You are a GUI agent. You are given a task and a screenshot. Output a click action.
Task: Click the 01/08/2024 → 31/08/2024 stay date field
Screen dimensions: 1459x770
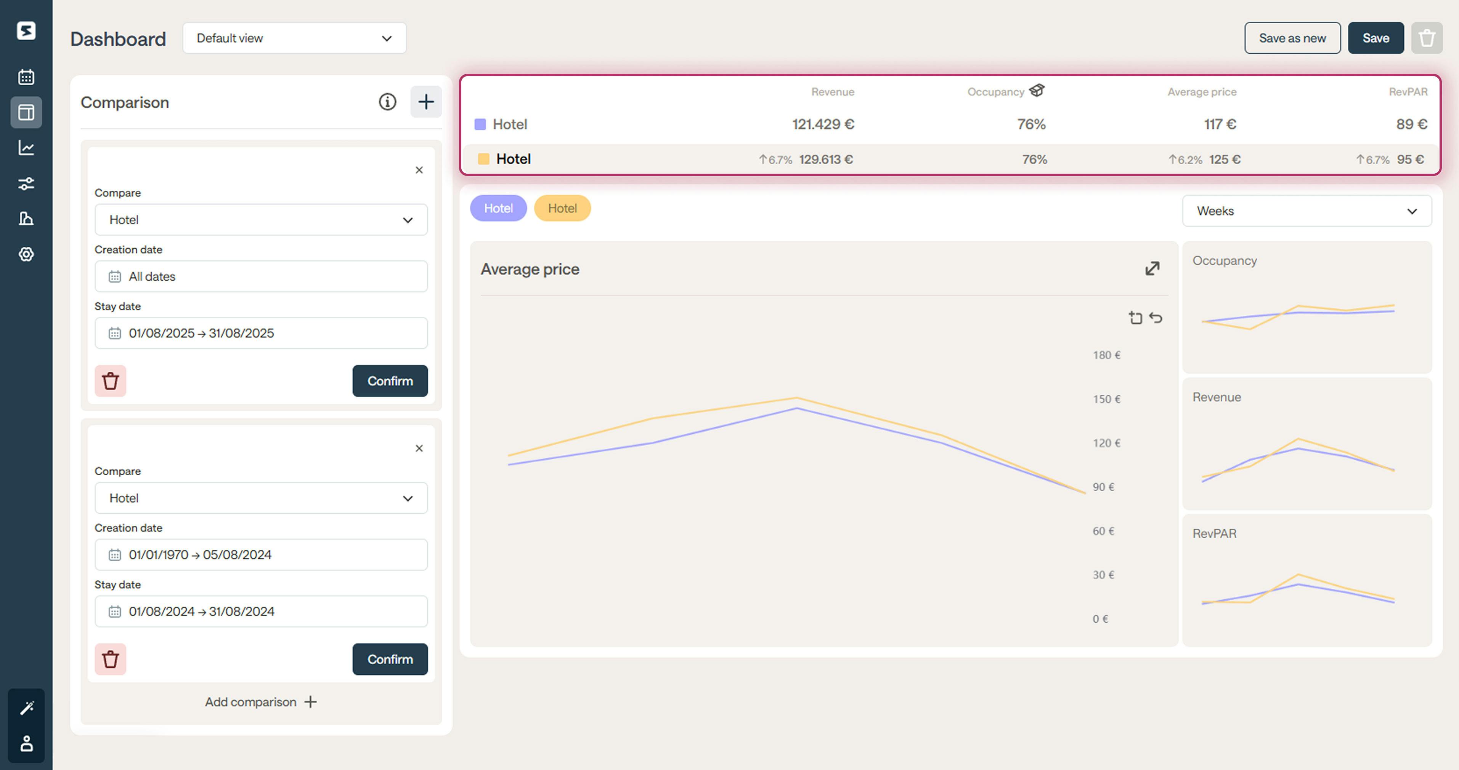pyautogui.click(x=261, y=612)
